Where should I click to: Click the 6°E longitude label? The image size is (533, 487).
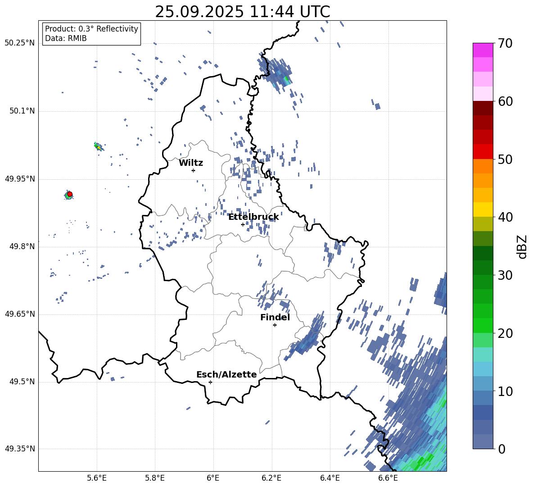click(x=213, y=478)
